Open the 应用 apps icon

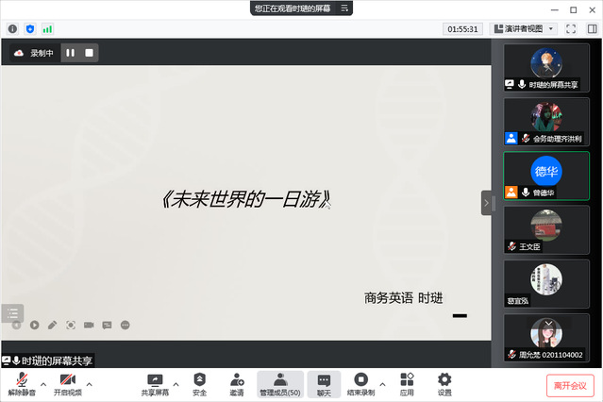pos(407,380)
